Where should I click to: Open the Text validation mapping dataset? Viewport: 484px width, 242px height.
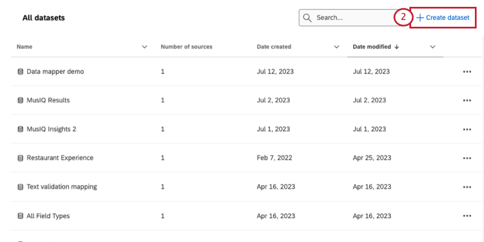61,187
